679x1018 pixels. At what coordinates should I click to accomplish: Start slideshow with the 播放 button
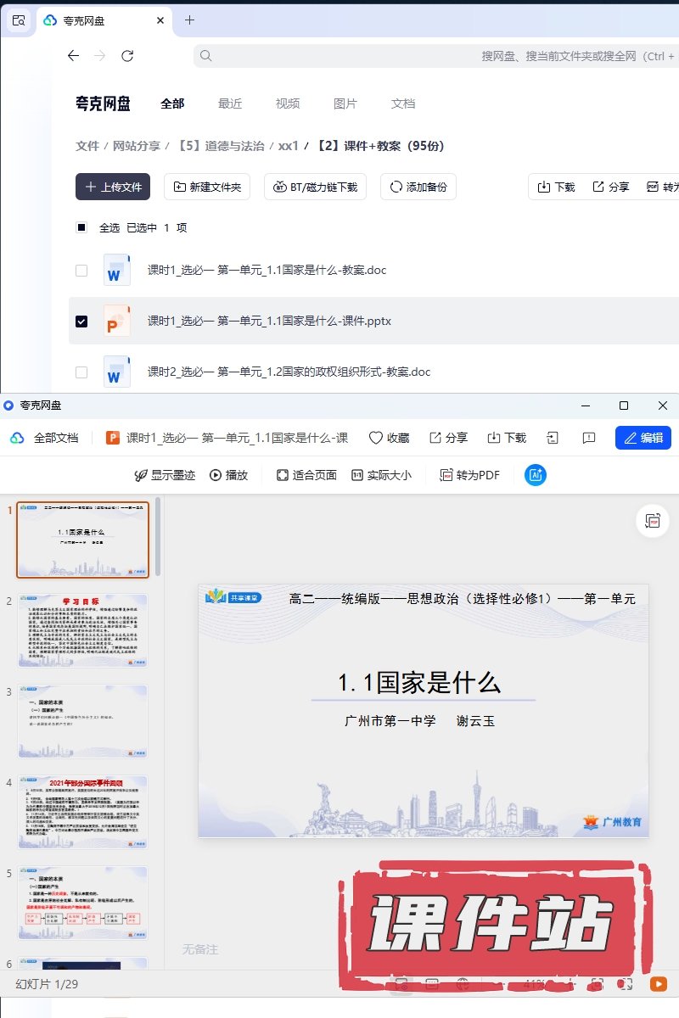pyautogui.click(x=228, y=475)
